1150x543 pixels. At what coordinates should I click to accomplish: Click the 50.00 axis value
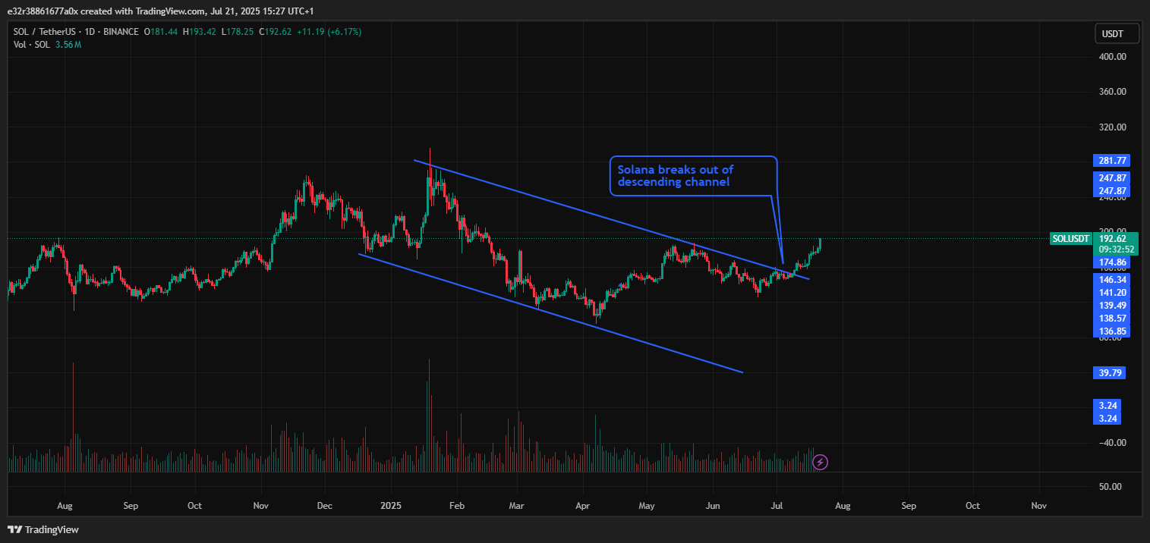pyautogui.click(x=1111, y=485)
